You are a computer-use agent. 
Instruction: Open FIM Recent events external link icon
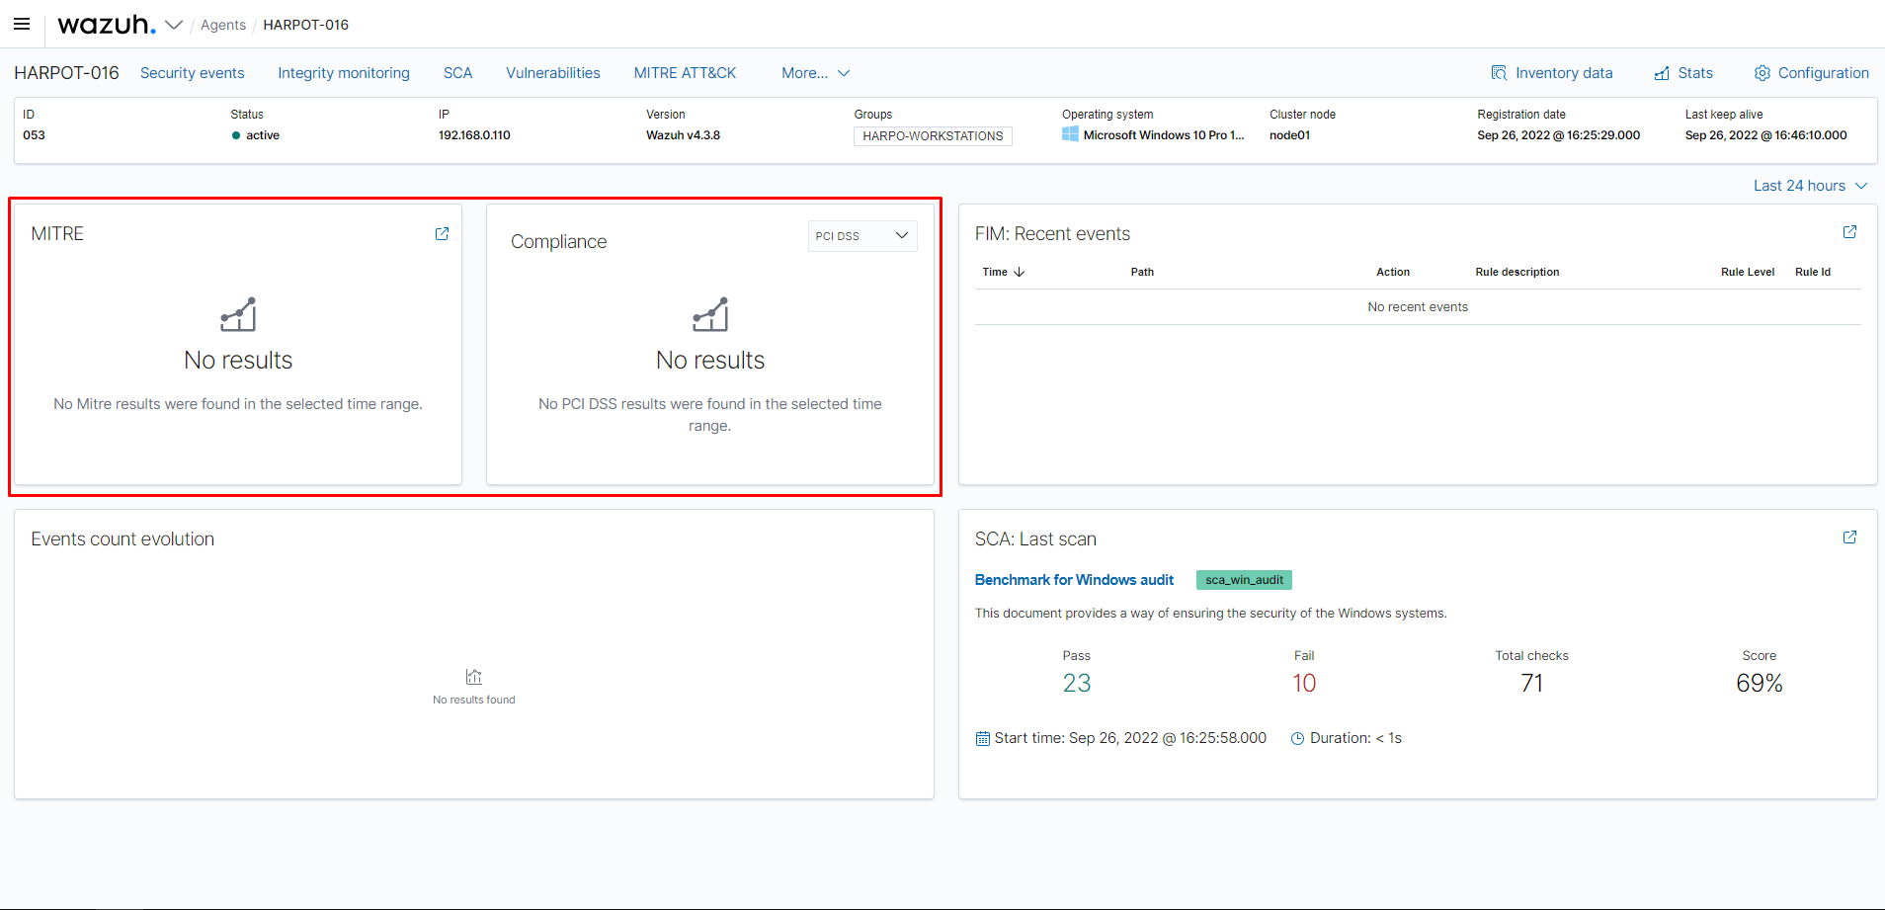tap(1850, 231)
